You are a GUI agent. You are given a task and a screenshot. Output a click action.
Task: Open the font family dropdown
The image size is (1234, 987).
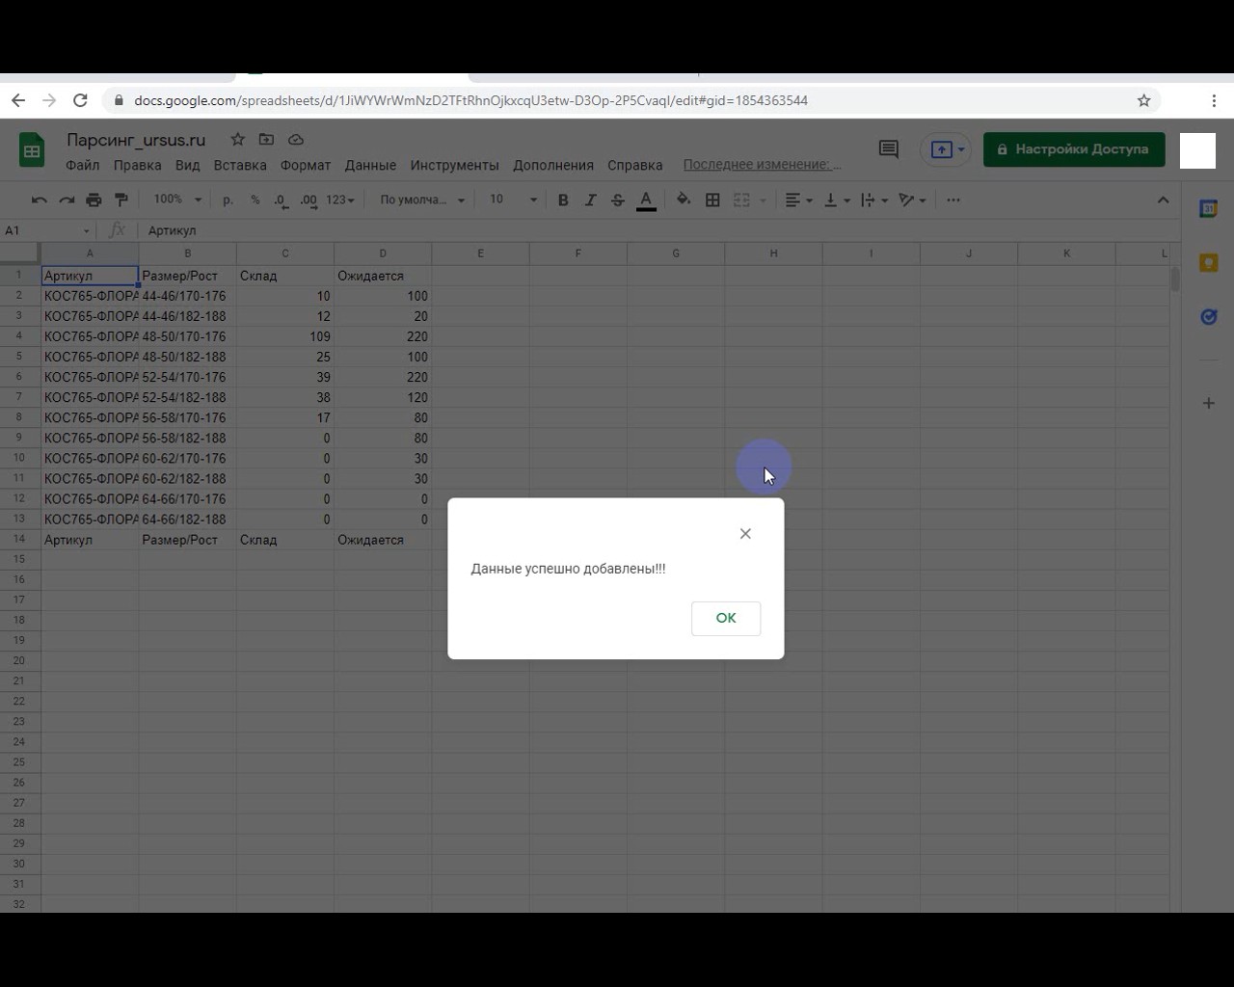coord(422,200)
